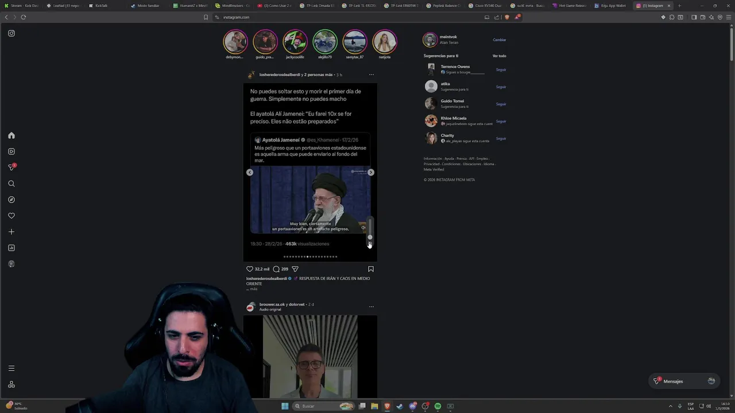Open the dashboard chart icon in sidebar
The width and height of the screenshot is (735, 413).
(11, 248)
